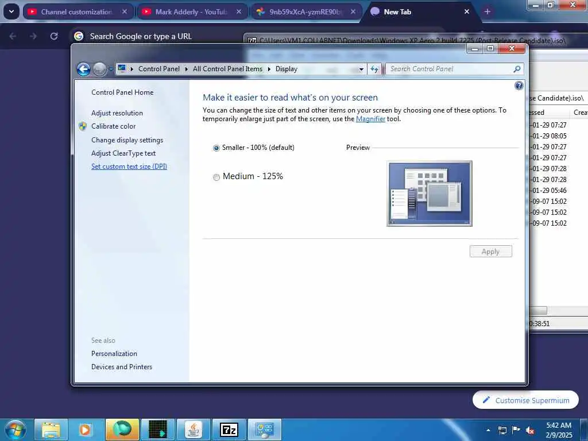This screenshot has width=588, height=441.
Task: Open Set custom text size (DPI) link
Action: (x=129, y=167)
